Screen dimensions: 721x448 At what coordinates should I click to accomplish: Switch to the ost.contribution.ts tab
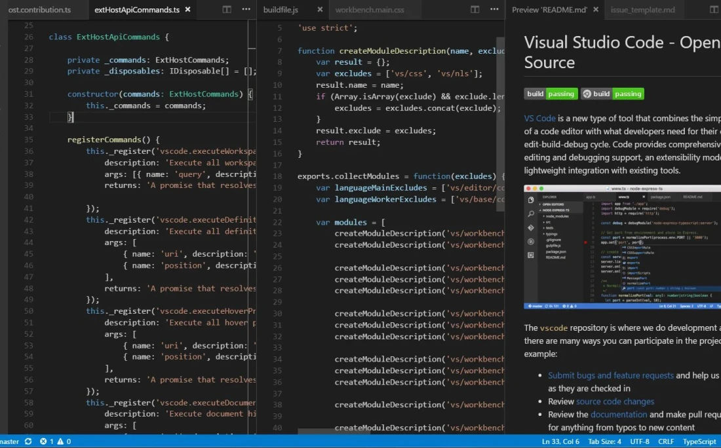click(x=39, y=10)
